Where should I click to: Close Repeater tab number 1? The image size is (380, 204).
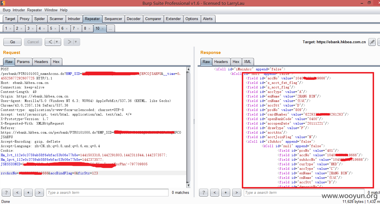point(10,29)
